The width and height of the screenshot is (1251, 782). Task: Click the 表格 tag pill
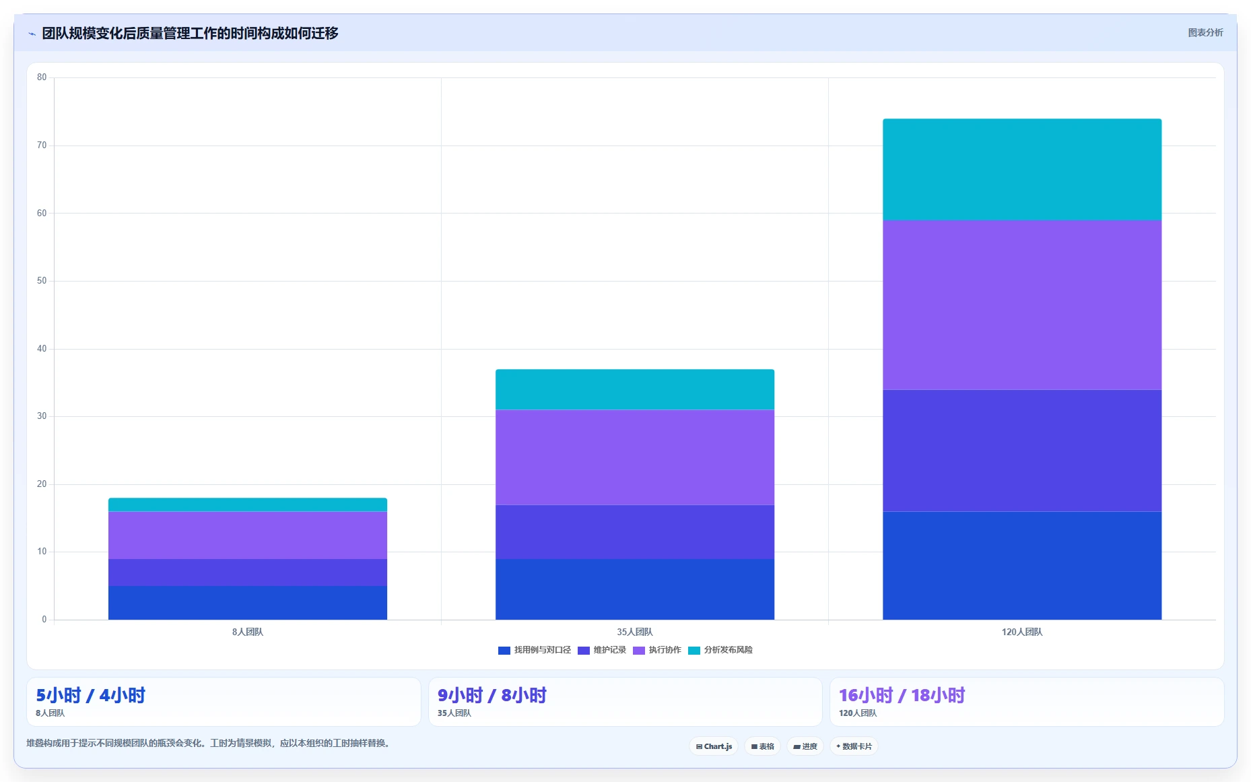tap(762, 746)
